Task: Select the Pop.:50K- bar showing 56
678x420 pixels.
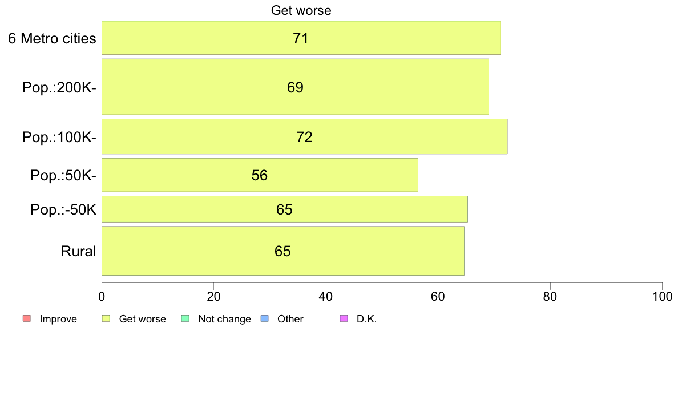Action: [260, 175]
